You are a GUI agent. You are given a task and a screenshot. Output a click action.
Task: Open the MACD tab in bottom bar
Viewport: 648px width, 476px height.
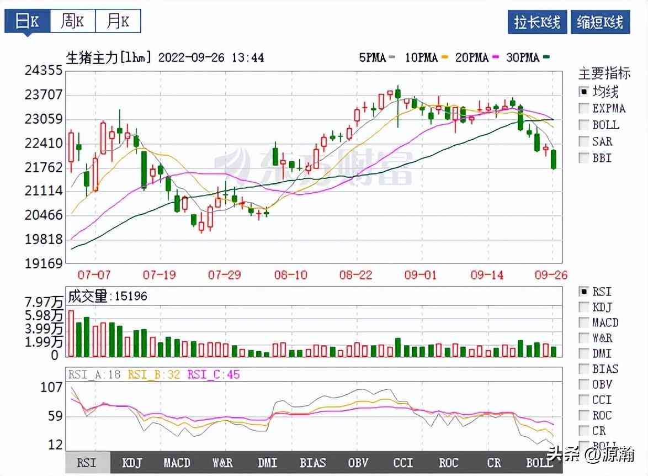(x=177, y=463)
